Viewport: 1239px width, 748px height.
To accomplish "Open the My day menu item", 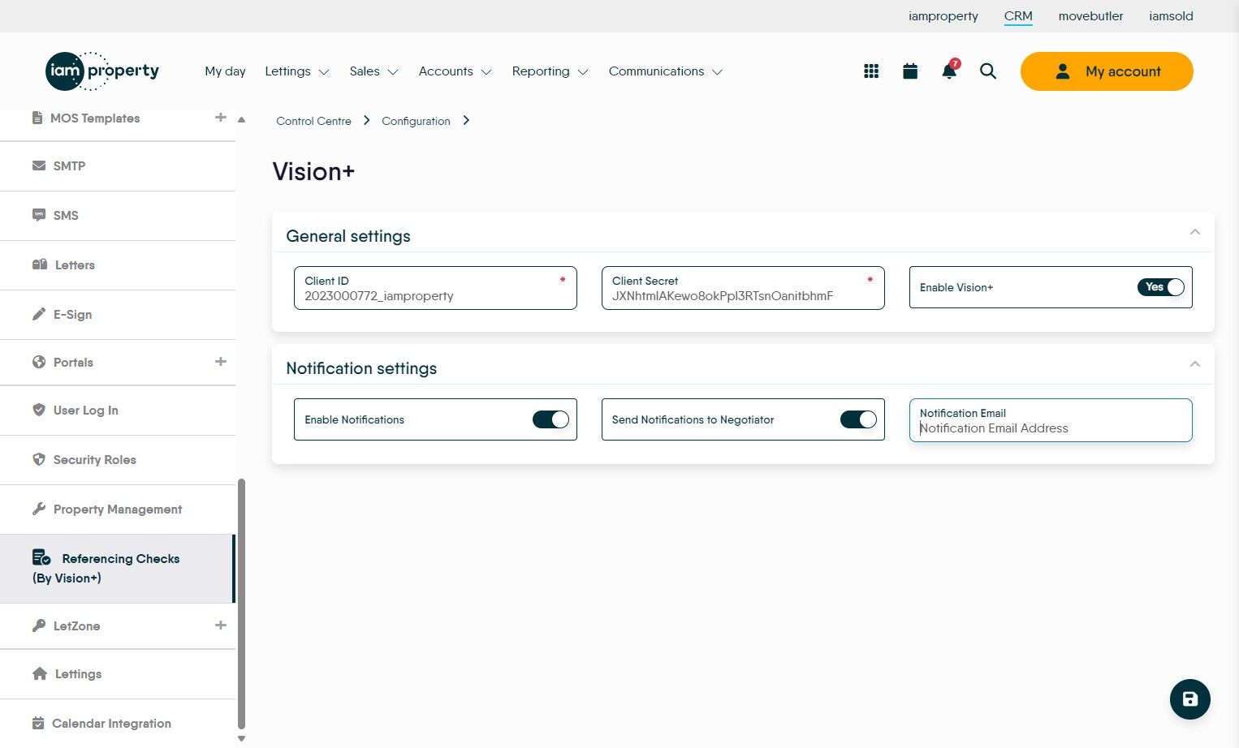I will pyautogui.click(x=225, y=71).
